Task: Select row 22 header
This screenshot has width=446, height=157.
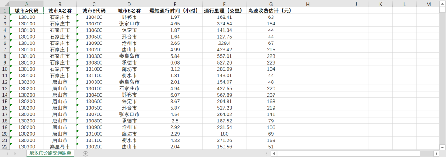Action: (5, 147)
